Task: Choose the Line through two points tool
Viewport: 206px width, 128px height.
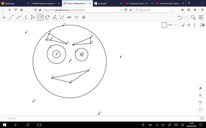Action: pyautogui.click(x=18, y=17)
